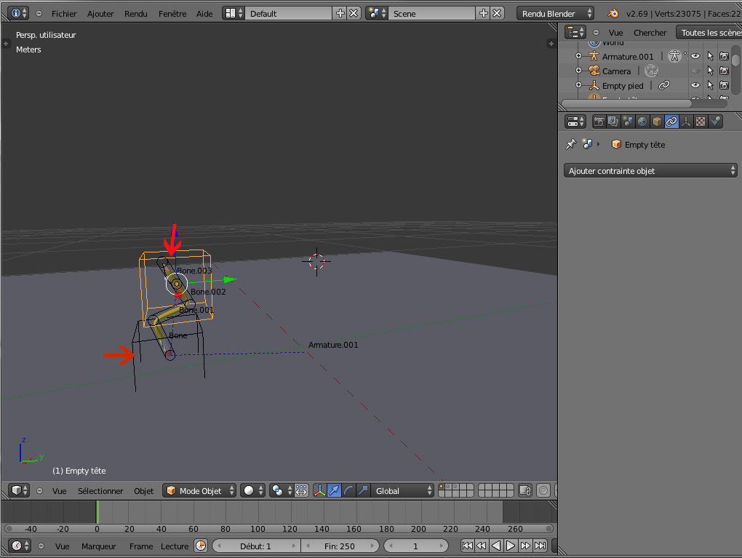This screenshot has width=742, height=558.
Task: Expand the Armature.001 tree item
Action: 579,56
